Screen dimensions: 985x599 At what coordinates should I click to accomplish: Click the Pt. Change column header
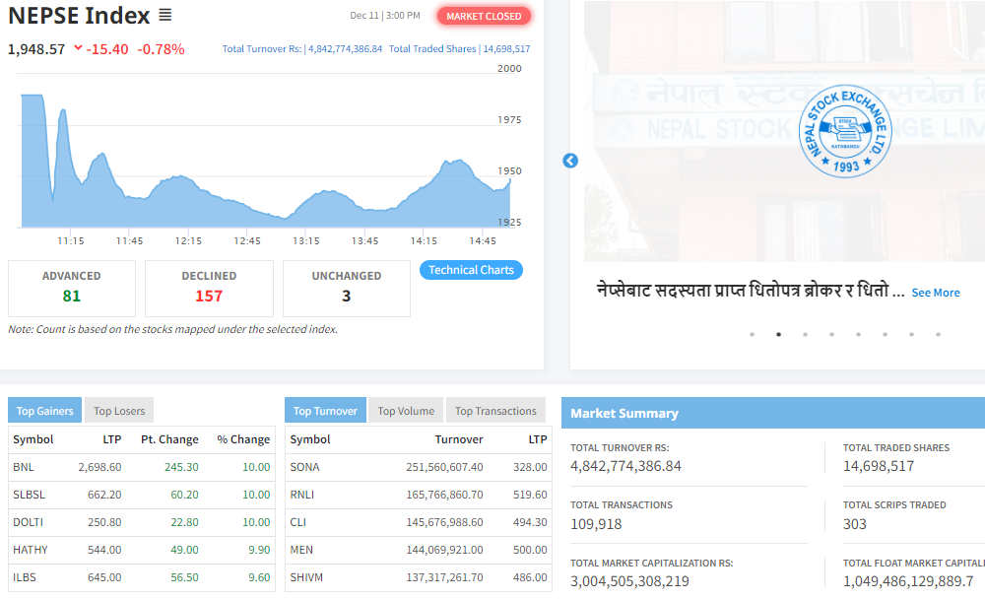tap(169, 439)
